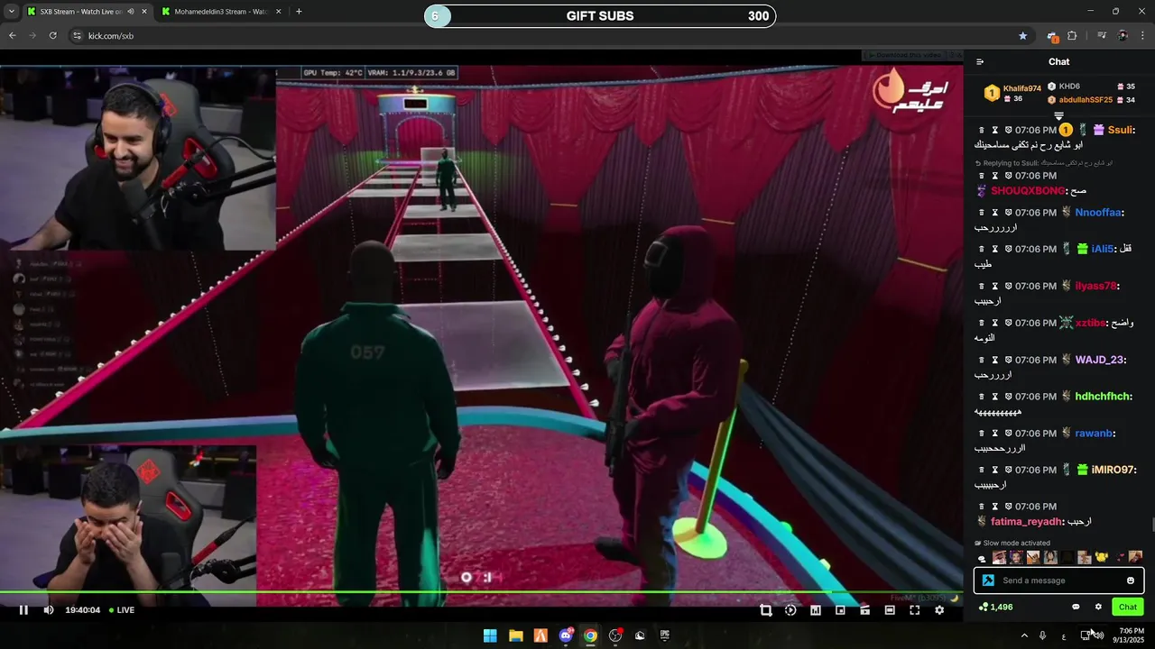This screenshot has height=649, width=1155.
Task: Enter fullscreen video mode
Action: point(914,610)
